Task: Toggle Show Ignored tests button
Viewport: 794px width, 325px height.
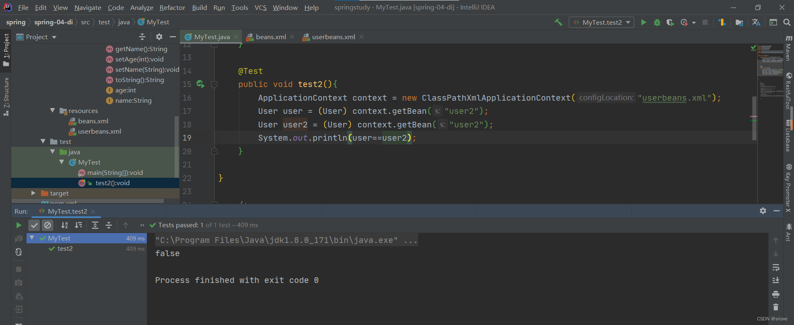Action: (48, 225)
